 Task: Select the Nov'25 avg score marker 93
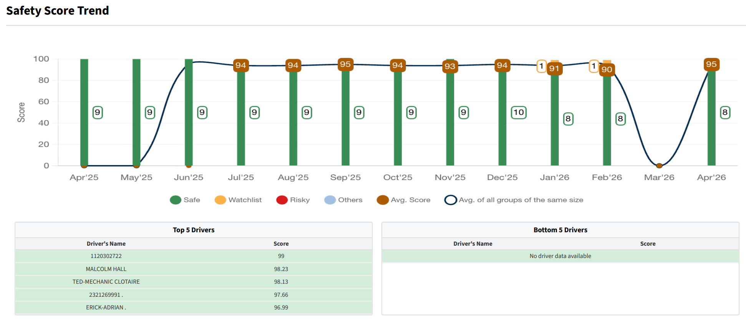[x=450, y=66]
